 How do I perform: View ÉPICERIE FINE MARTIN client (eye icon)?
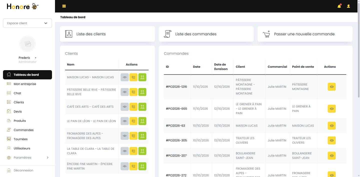[x=124, y=166]
